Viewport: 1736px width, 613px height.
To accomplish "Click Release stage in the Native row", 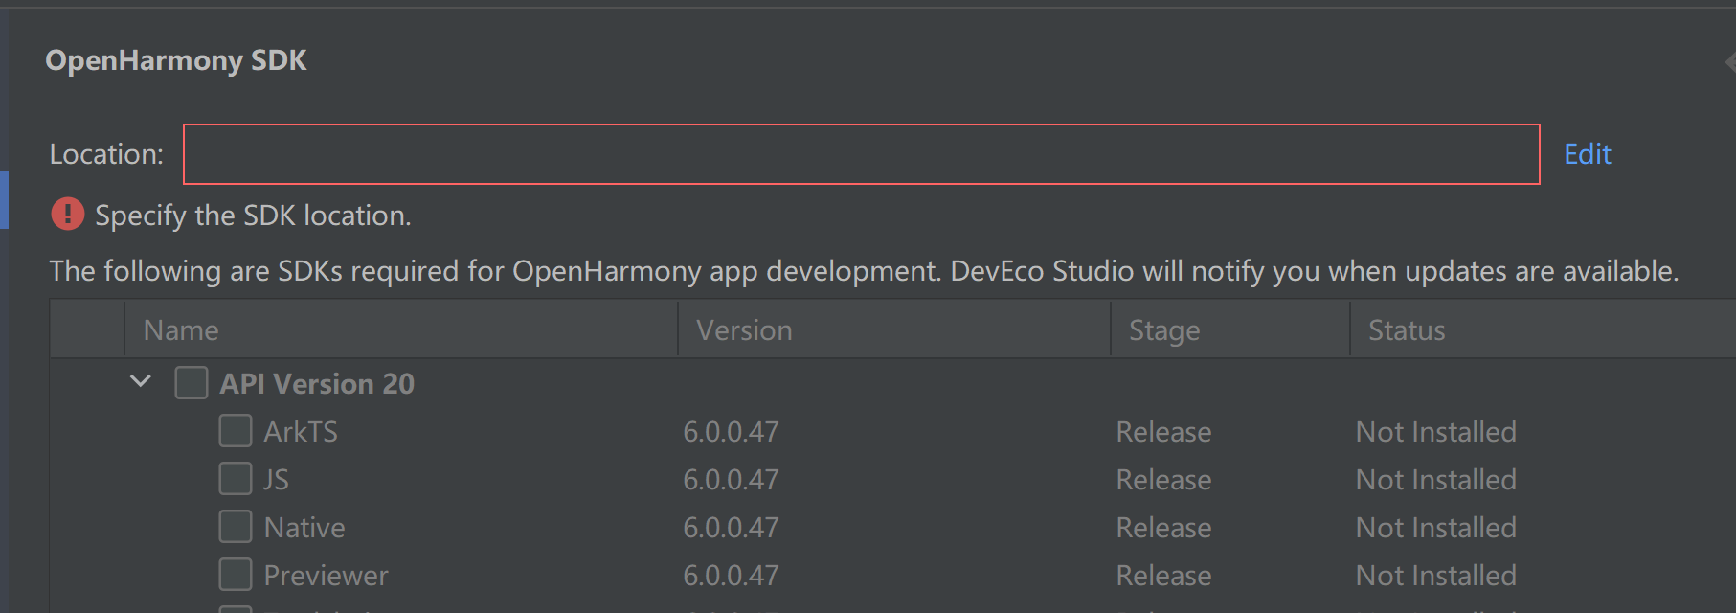I will (1163, 528).
